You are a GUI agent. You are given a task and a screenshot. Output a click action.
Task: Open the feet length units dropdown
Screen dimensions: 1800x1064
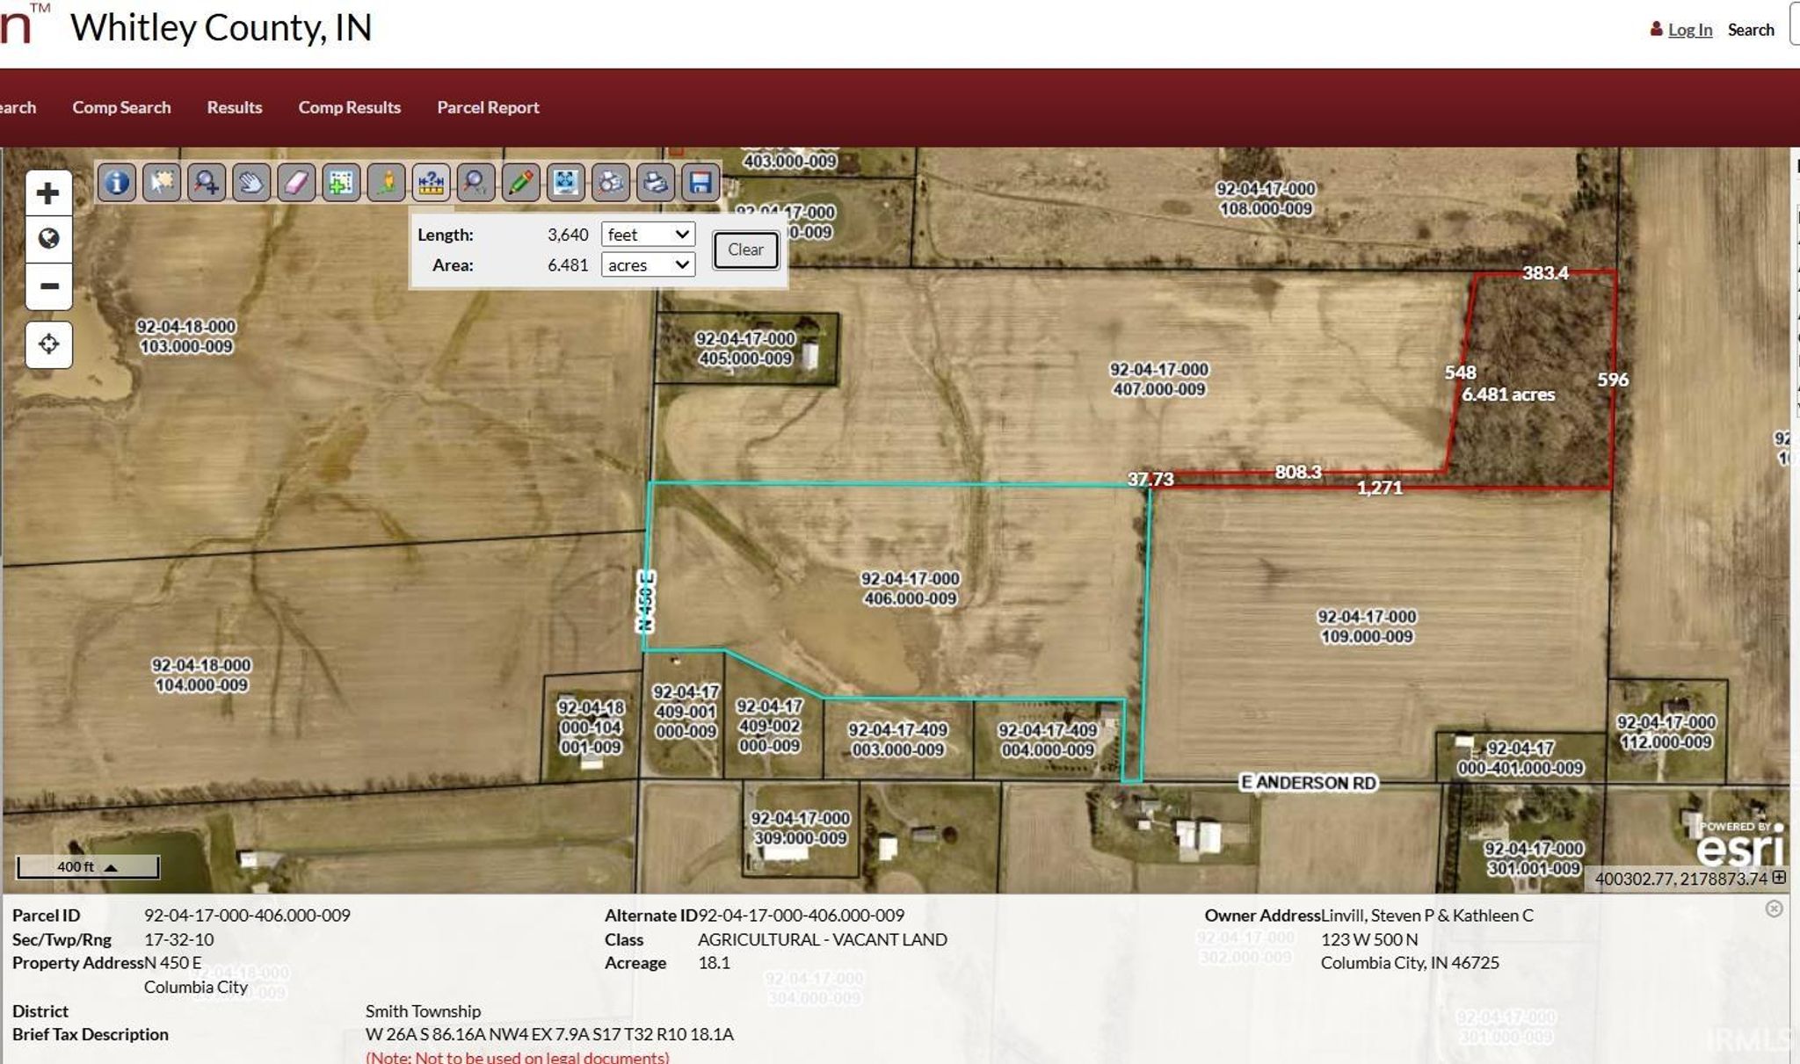coord(648,235)
